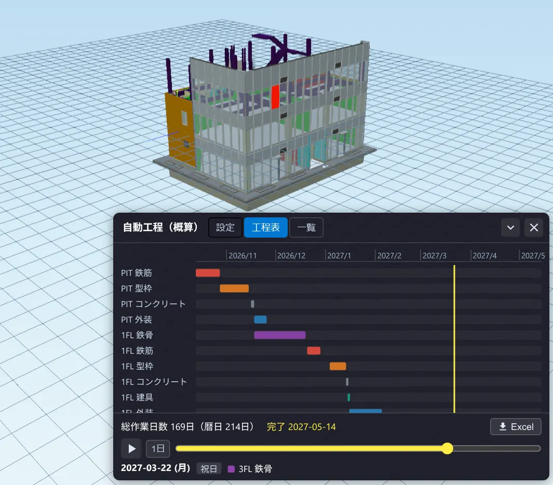Click the purple 1FL 鉄骨 gantt bar
Image resolution: width=553 pixels, height=485 pixels.
(x=280, y=335)
